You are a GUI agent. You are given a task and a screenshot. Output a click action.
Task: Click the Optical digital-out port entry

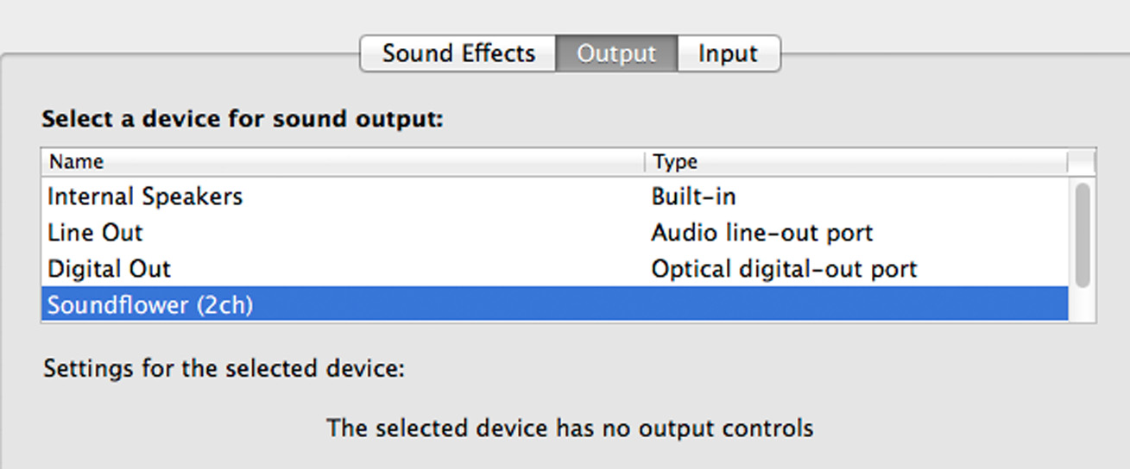[784, 269]
